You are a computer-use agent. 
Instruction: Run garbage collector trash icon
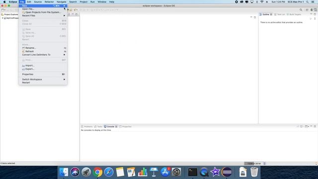tap(264, 164)
